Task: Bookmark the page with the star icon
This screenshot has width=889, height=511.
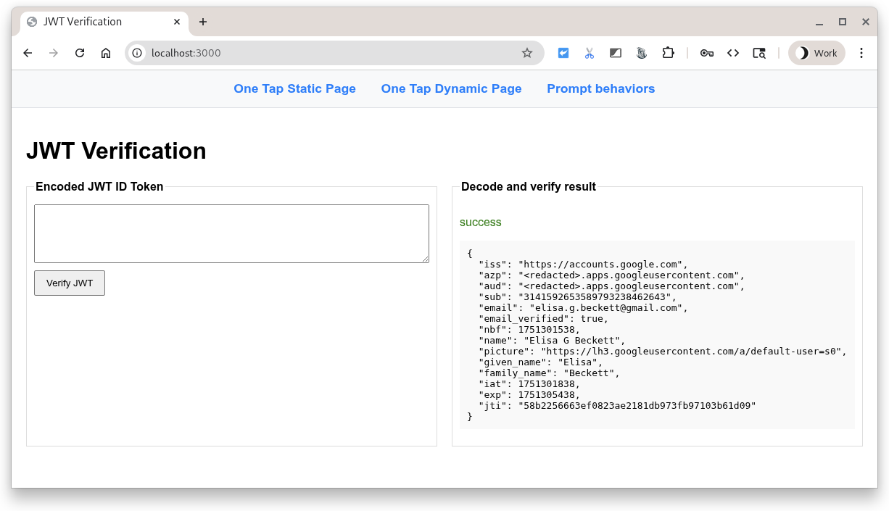Action: tap(527, 53)
